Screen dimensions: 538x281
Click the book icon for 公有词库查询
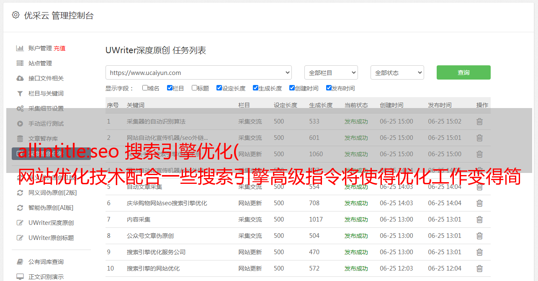[20, 262]
